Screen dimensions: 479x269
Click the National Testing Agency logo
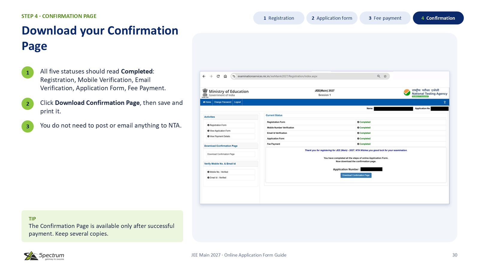(425, 93)
